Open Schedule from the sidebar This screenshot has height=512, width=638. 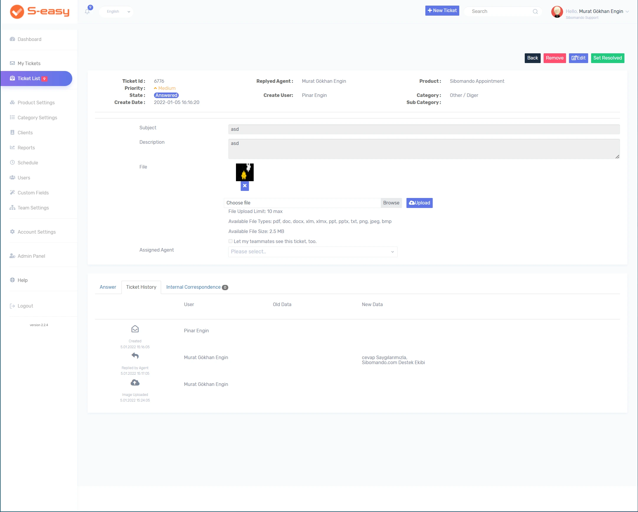point(27,163)
